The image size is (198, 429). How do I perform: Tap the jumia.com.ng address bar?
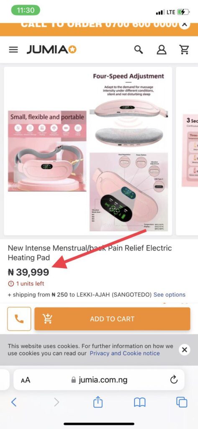99,380
